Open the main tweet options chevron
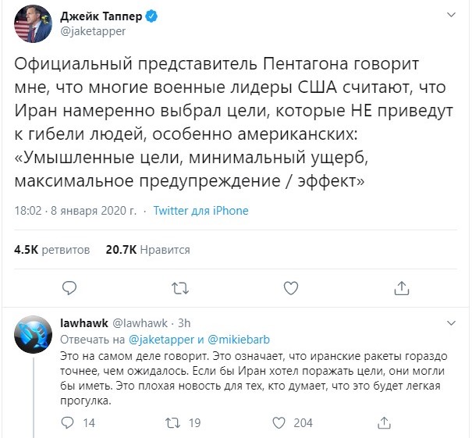The width and height of the screenshot is (472, 438). [452, 16]
